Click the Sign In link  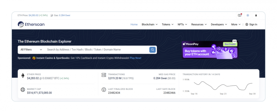(251, 24)
